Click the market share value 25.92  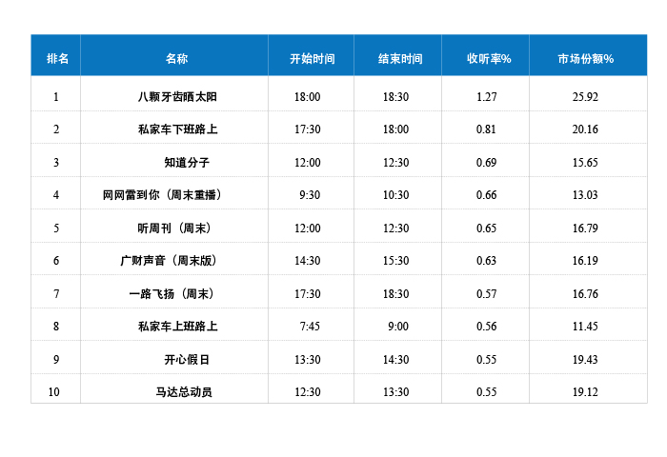pos(585,96)
